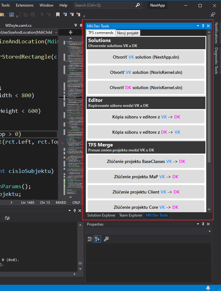Open Property Pages wrench icon

tap(106, 239)
